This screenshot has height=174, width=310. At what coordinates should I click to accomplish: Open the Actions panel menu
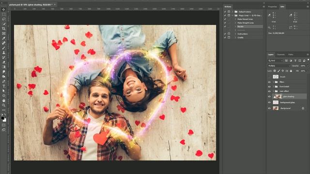pyautogui.click(x=263, y=7)
